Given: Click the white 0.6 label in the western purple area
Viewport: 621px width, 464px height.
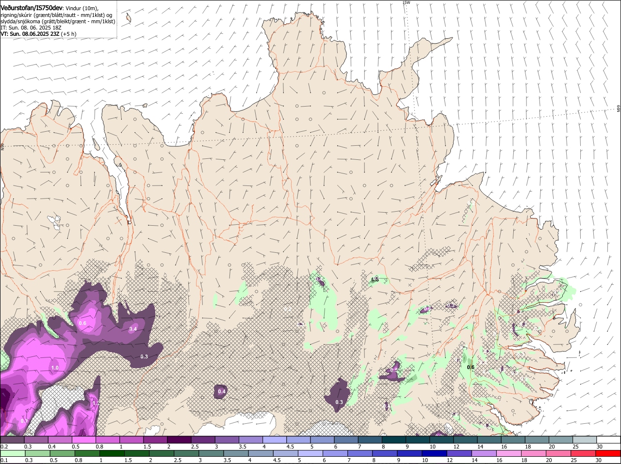Looking at the screenshot, I should click(x=82, y=324).
